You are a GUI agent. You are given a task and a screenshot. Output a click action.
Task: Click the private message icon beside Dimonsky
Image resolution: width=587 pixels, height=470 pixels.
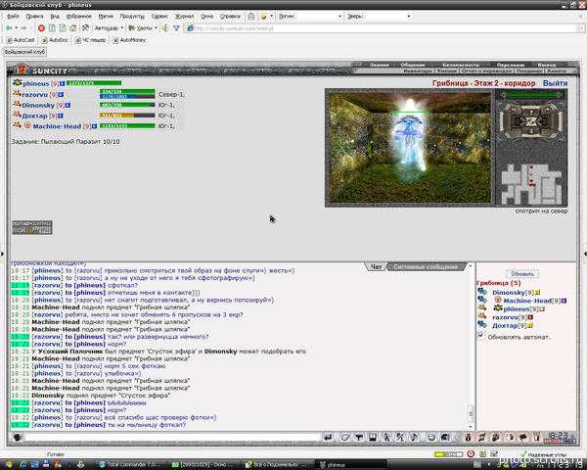pos(482,292)
